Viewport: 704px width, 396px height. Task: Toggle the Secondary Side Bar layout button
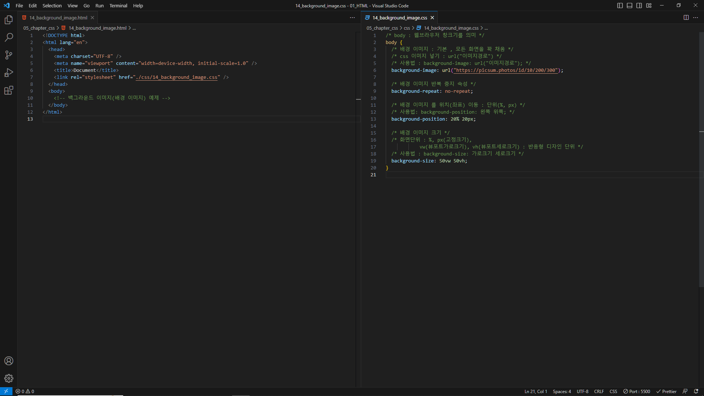[639, 5]
